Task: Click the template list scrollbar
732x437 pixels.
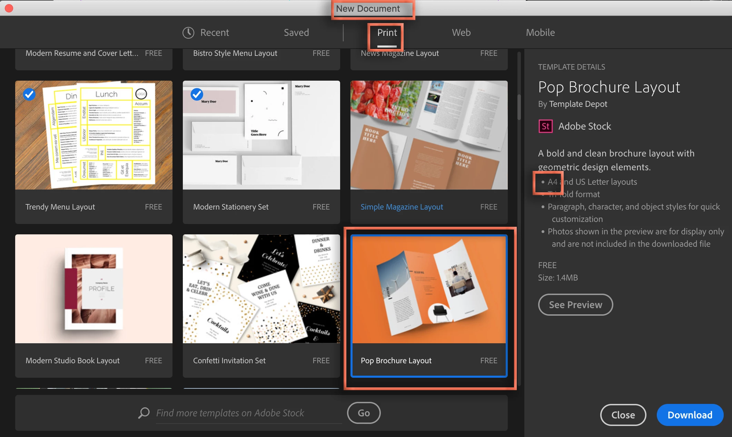Action: (519, 107)
